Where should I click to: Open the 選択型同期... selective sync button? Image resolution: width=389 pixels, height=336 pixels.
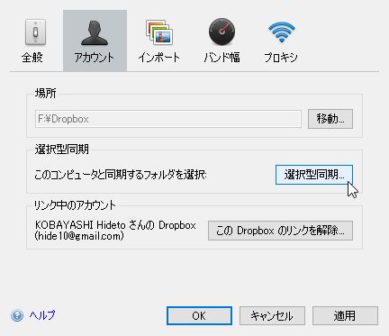click(314, 175)
